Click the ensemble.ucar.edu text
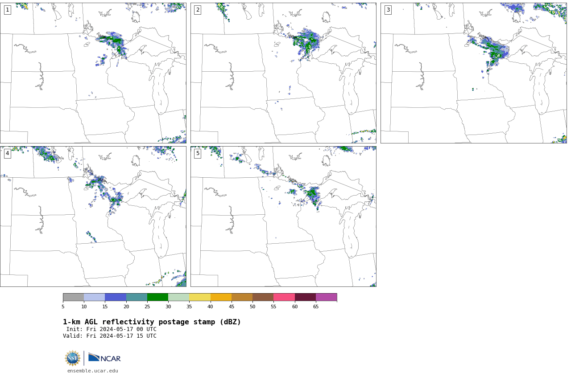Image resolution: width=571 pixels, height=376 pixels. point(93,371)
